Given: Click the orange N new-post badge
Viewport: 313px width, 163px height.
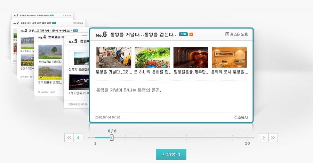Looking at the screenshot, I should click(x=191, y=34).
